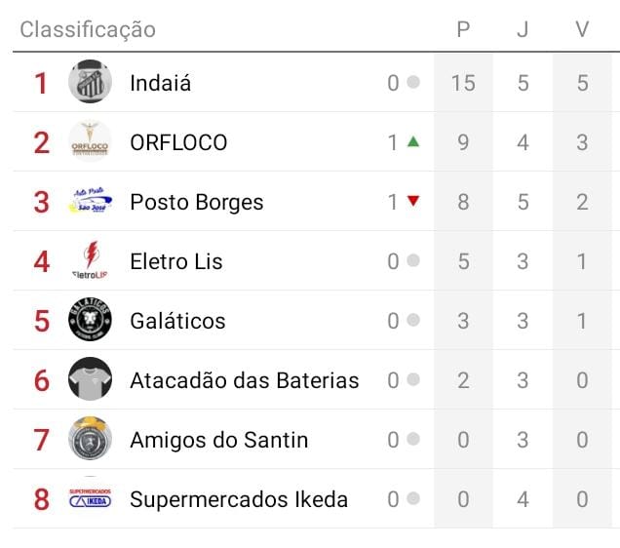Click Posto Borges' red down-arrow indicator
Screen dimensions: 620x548
(x=413, y=202)
